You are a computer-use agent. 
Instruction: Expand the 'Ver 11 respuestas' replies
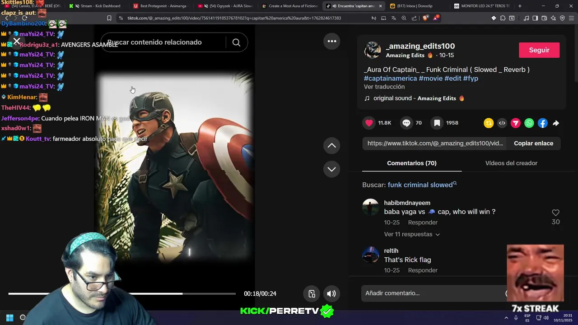tap(412, 234)
